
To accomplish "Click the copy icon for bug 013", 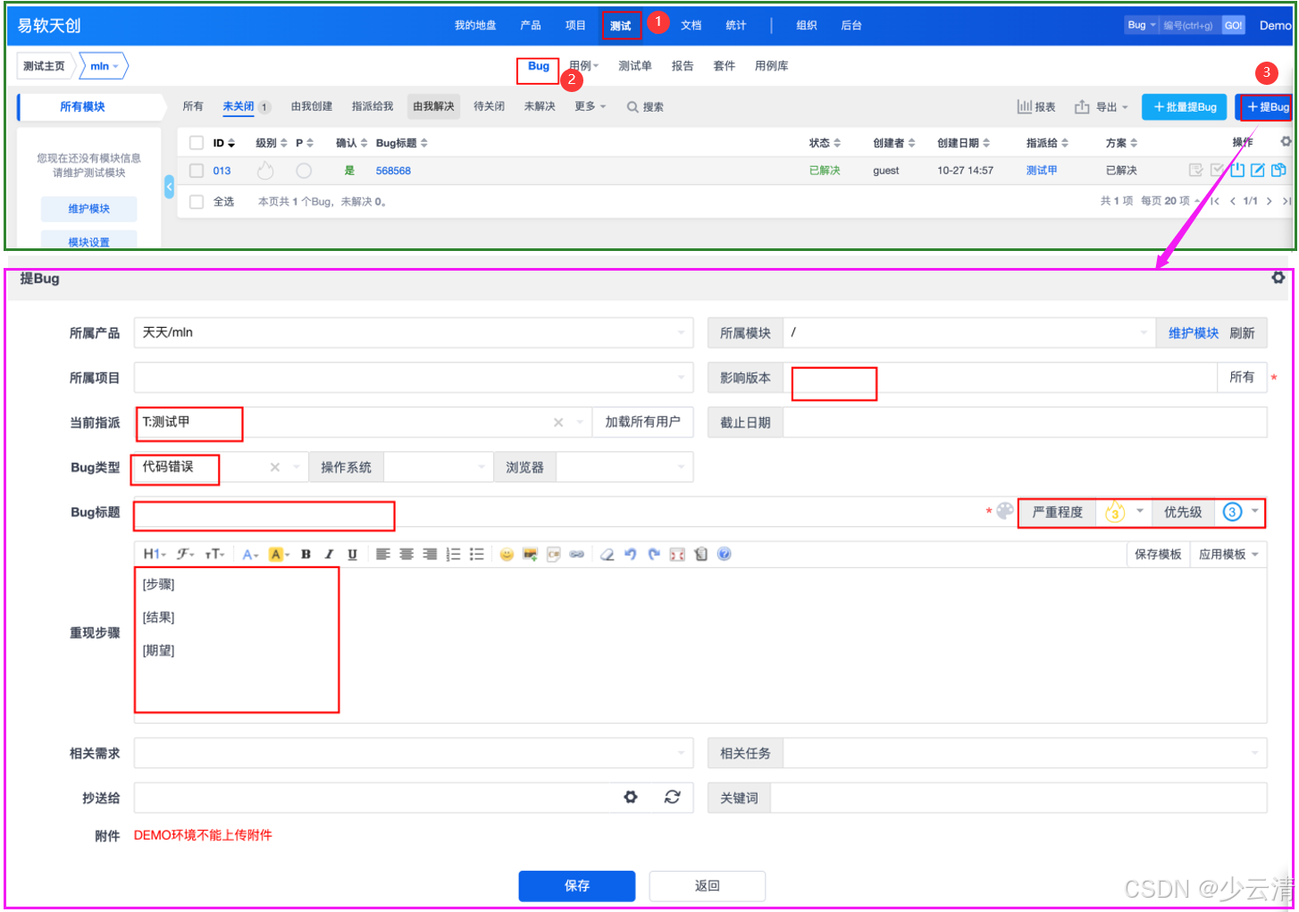I will pyautogui.click(x=1279, y=170).
